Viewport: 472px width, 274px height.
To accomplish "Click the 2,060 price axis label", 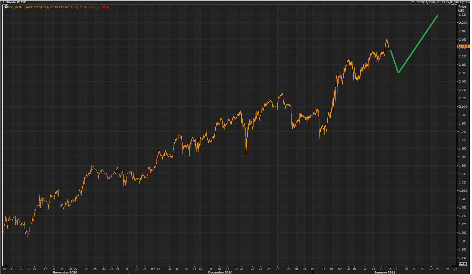I will (463, 82).
